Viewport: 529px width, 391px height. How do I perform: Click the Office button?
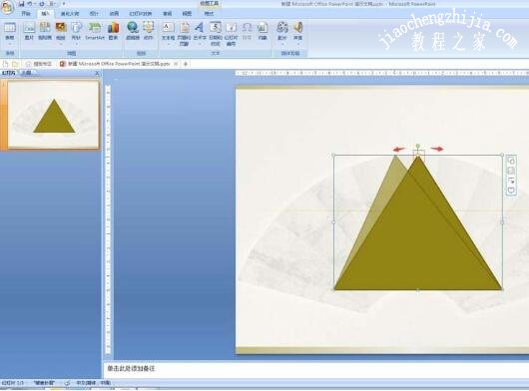click(x=7, y=7)
